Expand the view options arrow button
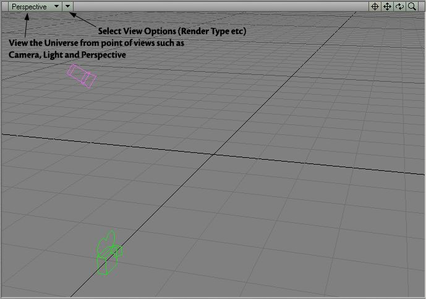Viewport: 426px width, 299px height. (x=68, y=7)
